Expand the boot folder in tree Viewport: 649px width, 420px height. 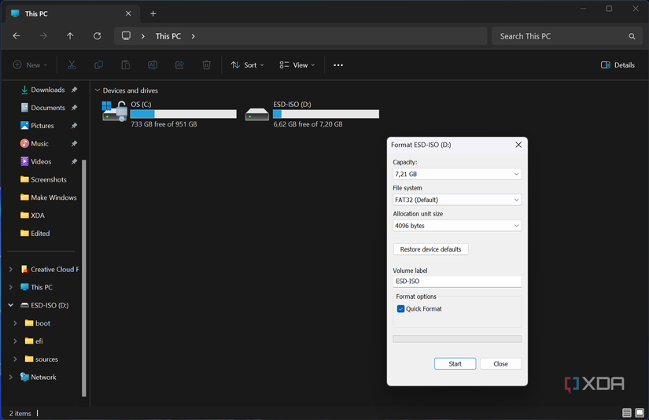point(16,323)
